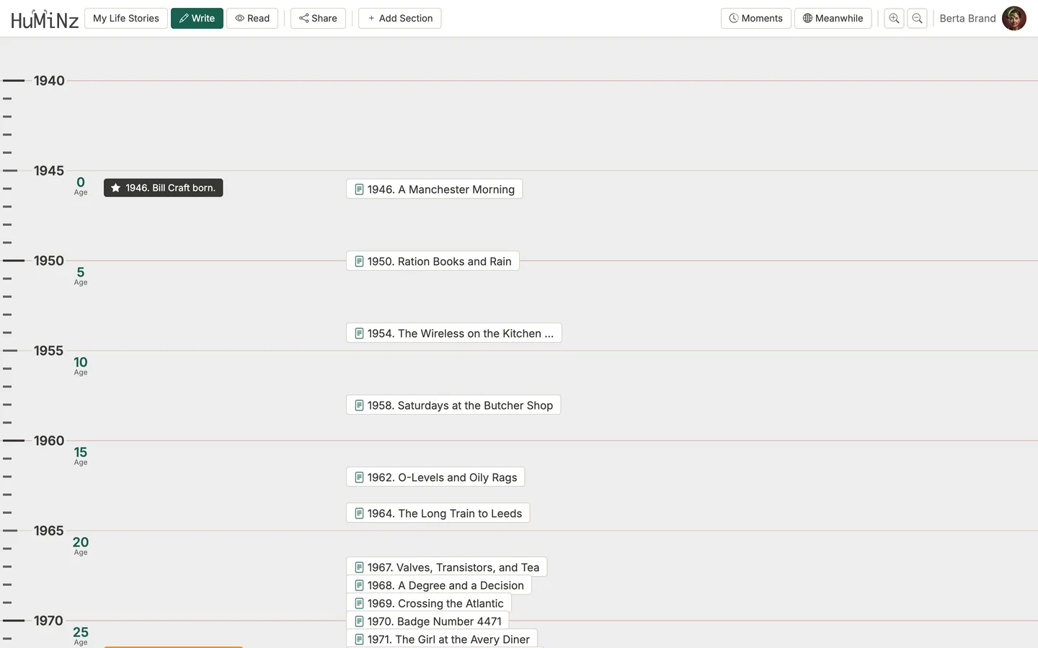Screen dimensions: 1038x648
Task: Click the 1940 year label
Action: 49,81
